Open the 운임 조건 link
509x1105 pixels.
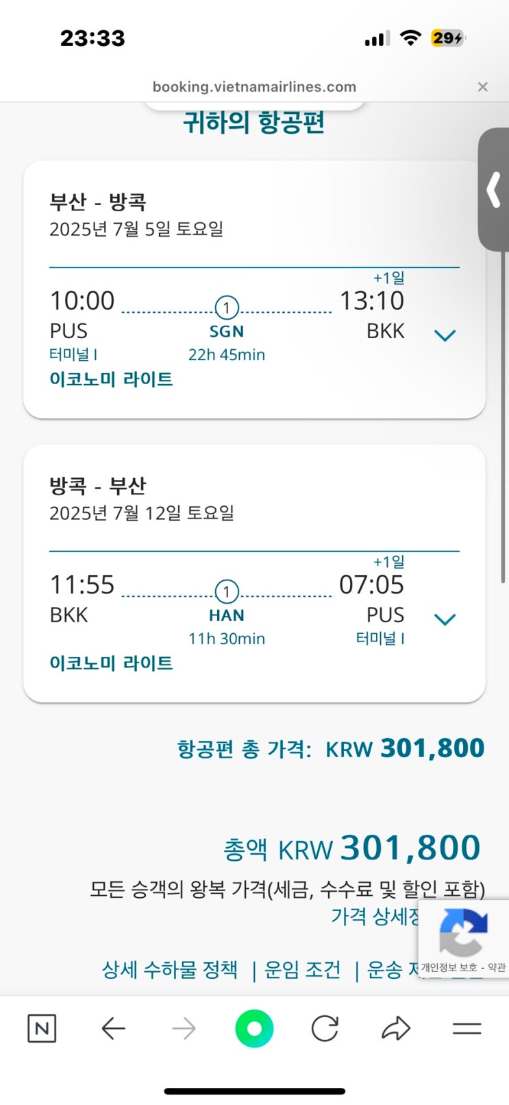[x=302, y=969]
